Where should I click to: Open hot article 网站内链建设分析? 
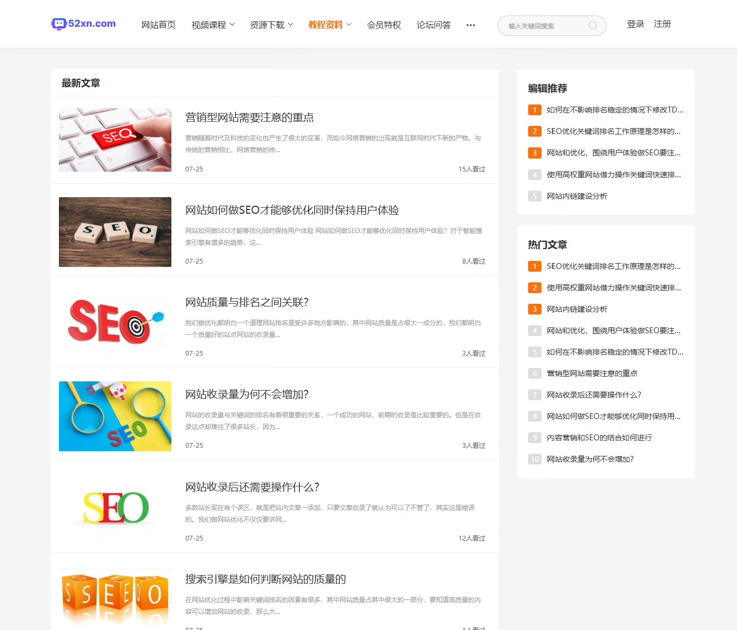(x=579, y=309)
